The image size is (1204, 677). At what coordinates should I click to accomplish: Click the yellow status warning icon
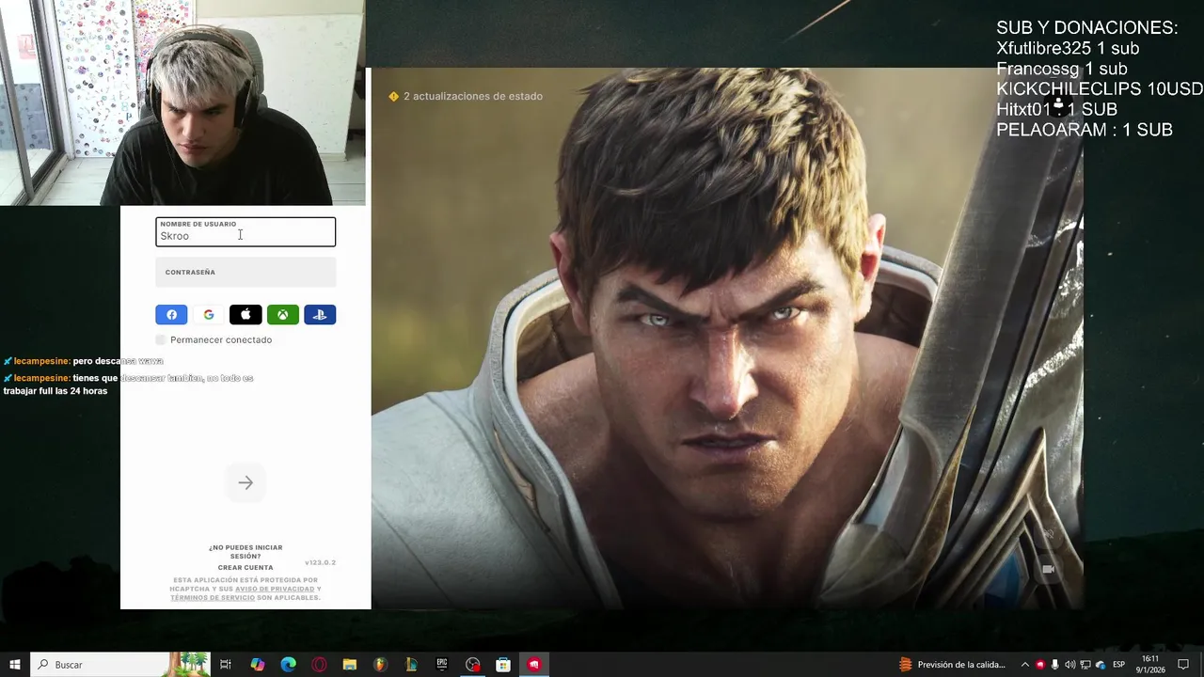point(394,96)
